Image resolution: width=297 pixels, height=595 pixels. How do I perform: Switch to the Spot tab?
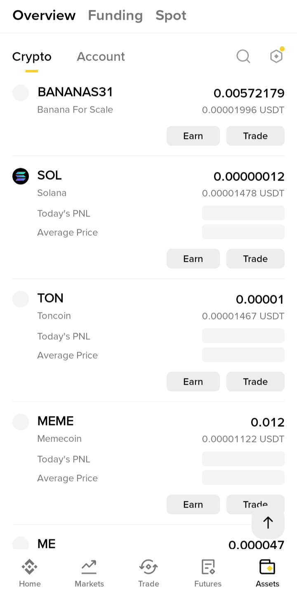point(171,16)
